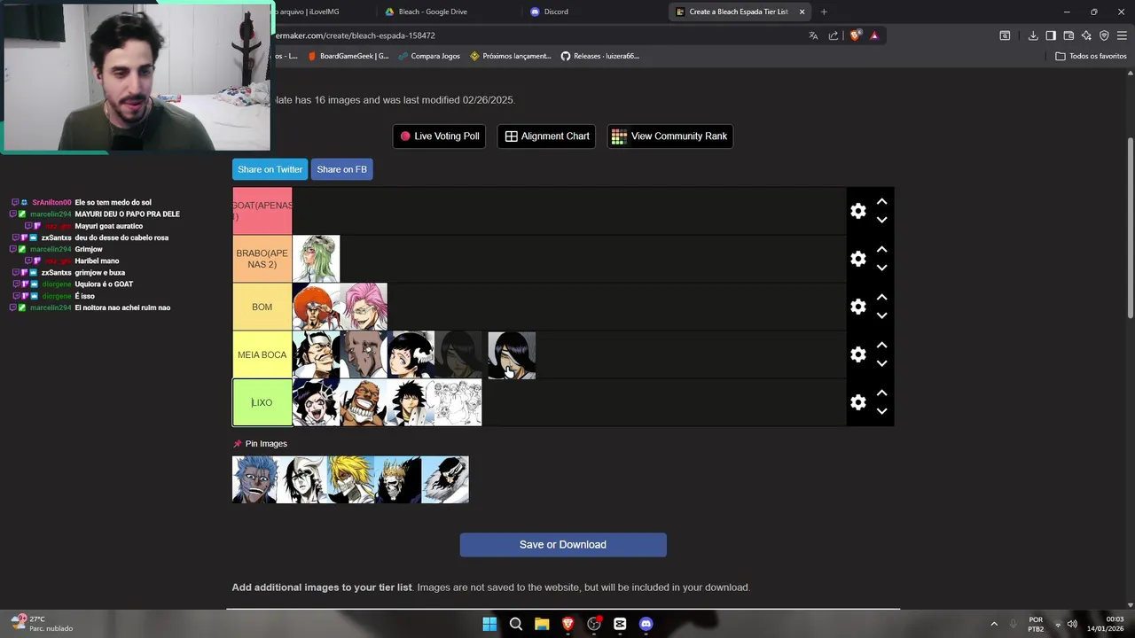Move GOAT tier row down
Screen dimensions: 1135x638
pos(881,220)
